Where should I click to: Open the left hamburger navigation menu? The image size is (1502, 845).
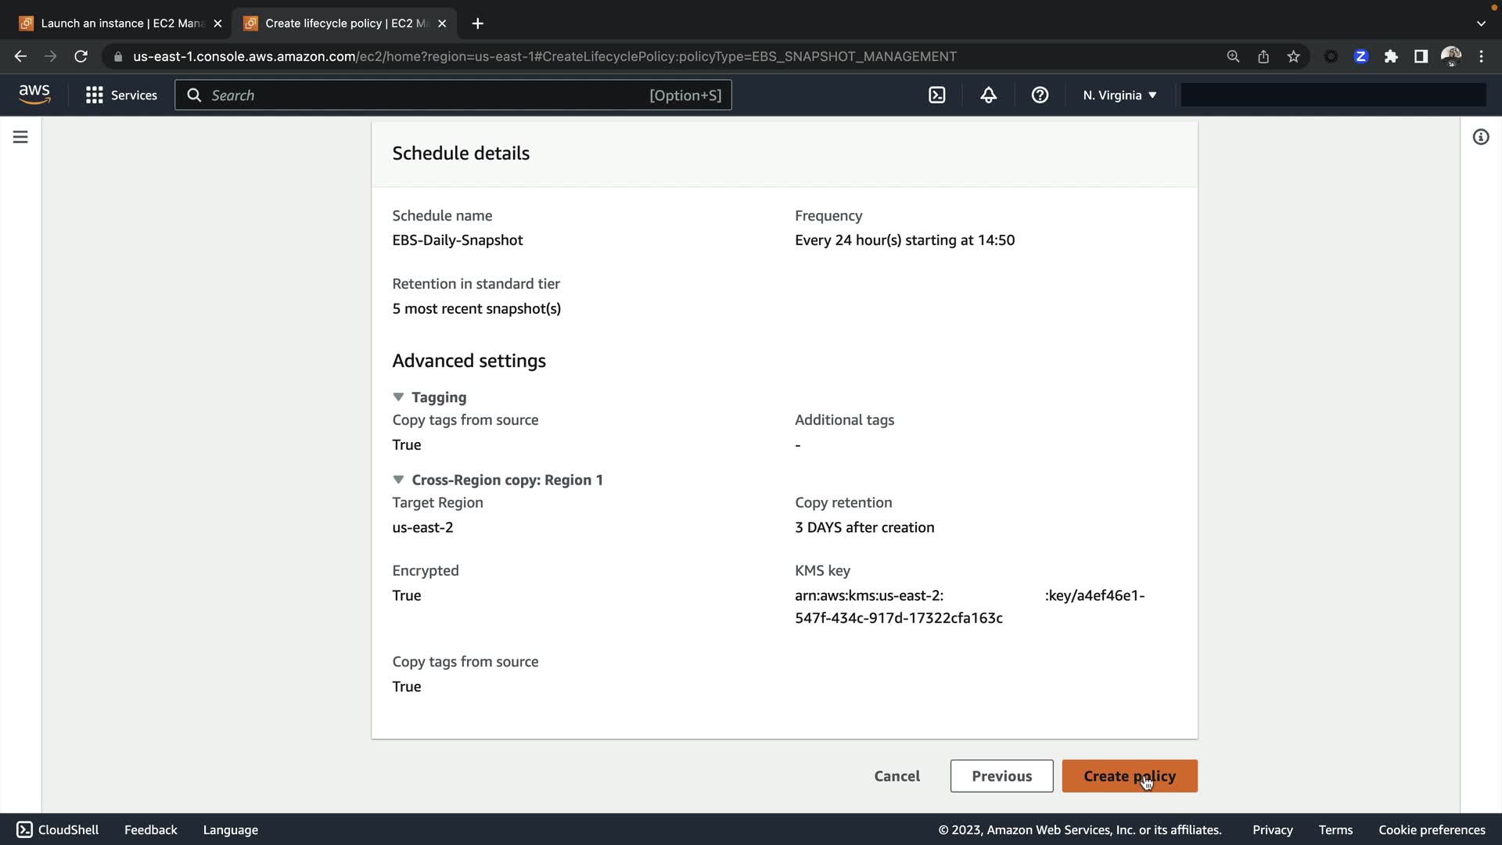[20, 137]
